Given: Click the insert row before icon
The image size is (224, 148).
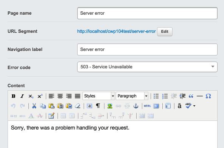Looking at the screenshot, I should tap(83, 116).
